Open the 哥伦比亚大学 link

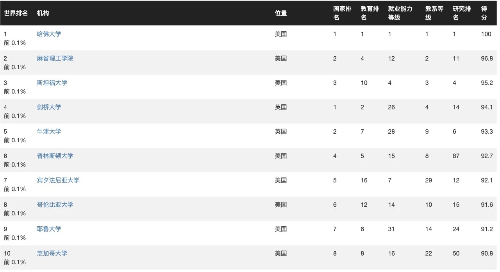pyautogui.click(x=55, y=204)
